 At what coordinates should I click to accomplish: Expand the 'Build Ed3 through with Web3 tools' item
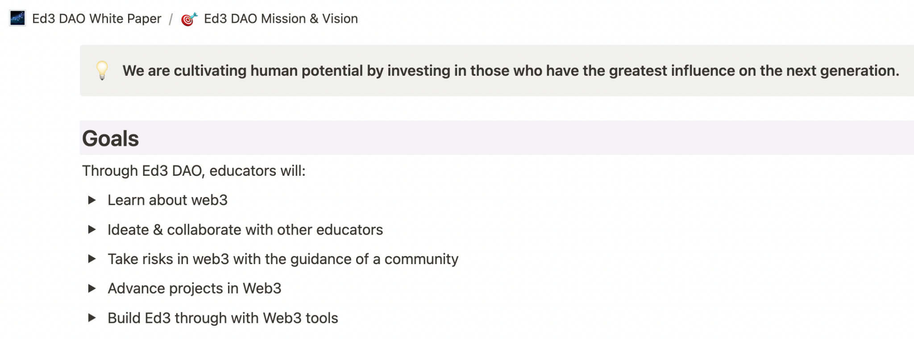coord(92,318)
